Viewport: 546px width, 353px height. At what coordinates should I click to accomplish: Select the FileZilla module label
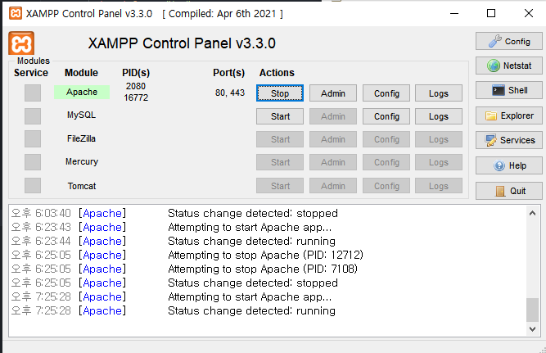click(x=82, y=138)
